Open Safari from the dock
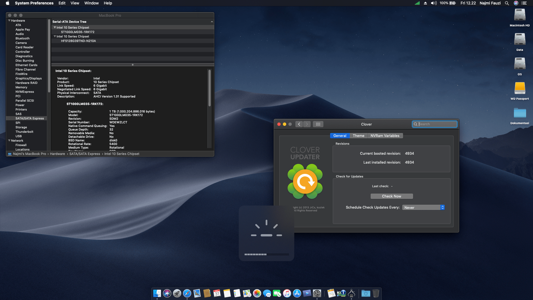Image resolution: width=533 pixels, height=300 pixels. (187, 293)
